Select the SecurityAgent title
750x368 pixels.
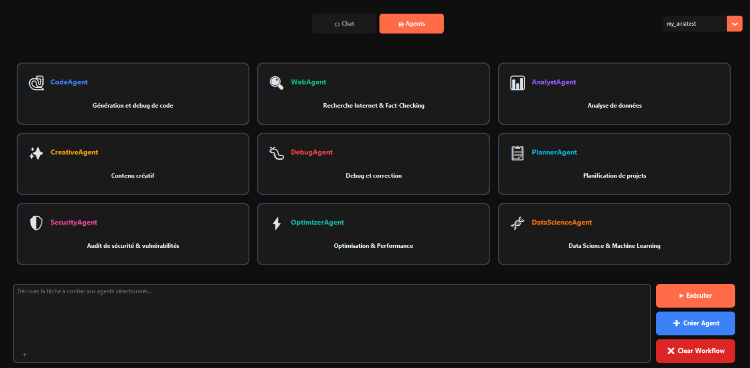pos(74,222)
